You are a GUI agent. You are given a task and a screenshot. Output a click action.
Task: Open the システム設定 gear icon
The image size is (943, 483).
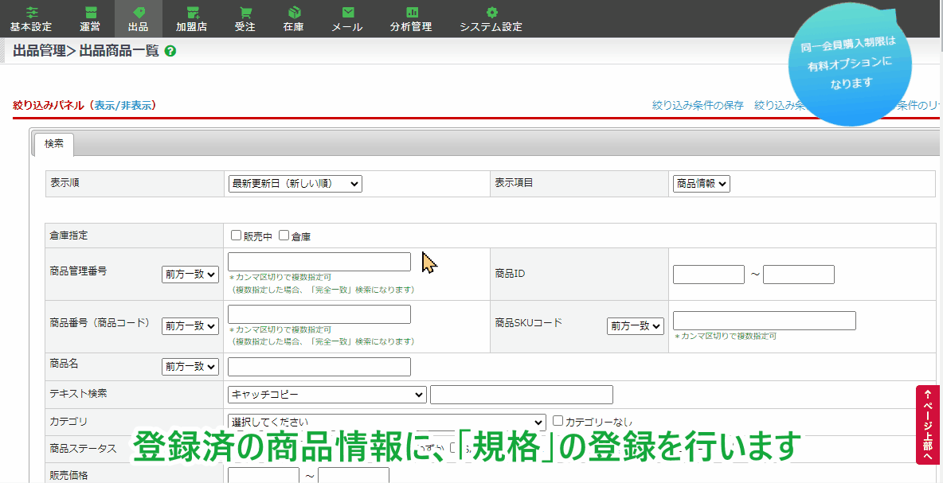point(491,13)
